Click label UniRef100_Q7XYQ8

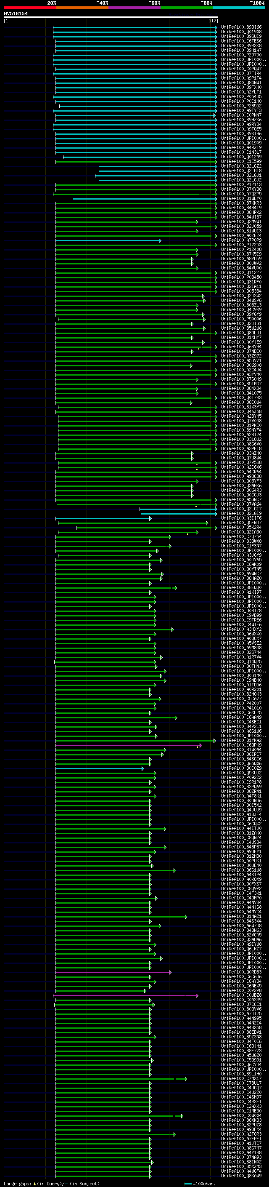tap(241, 189)
